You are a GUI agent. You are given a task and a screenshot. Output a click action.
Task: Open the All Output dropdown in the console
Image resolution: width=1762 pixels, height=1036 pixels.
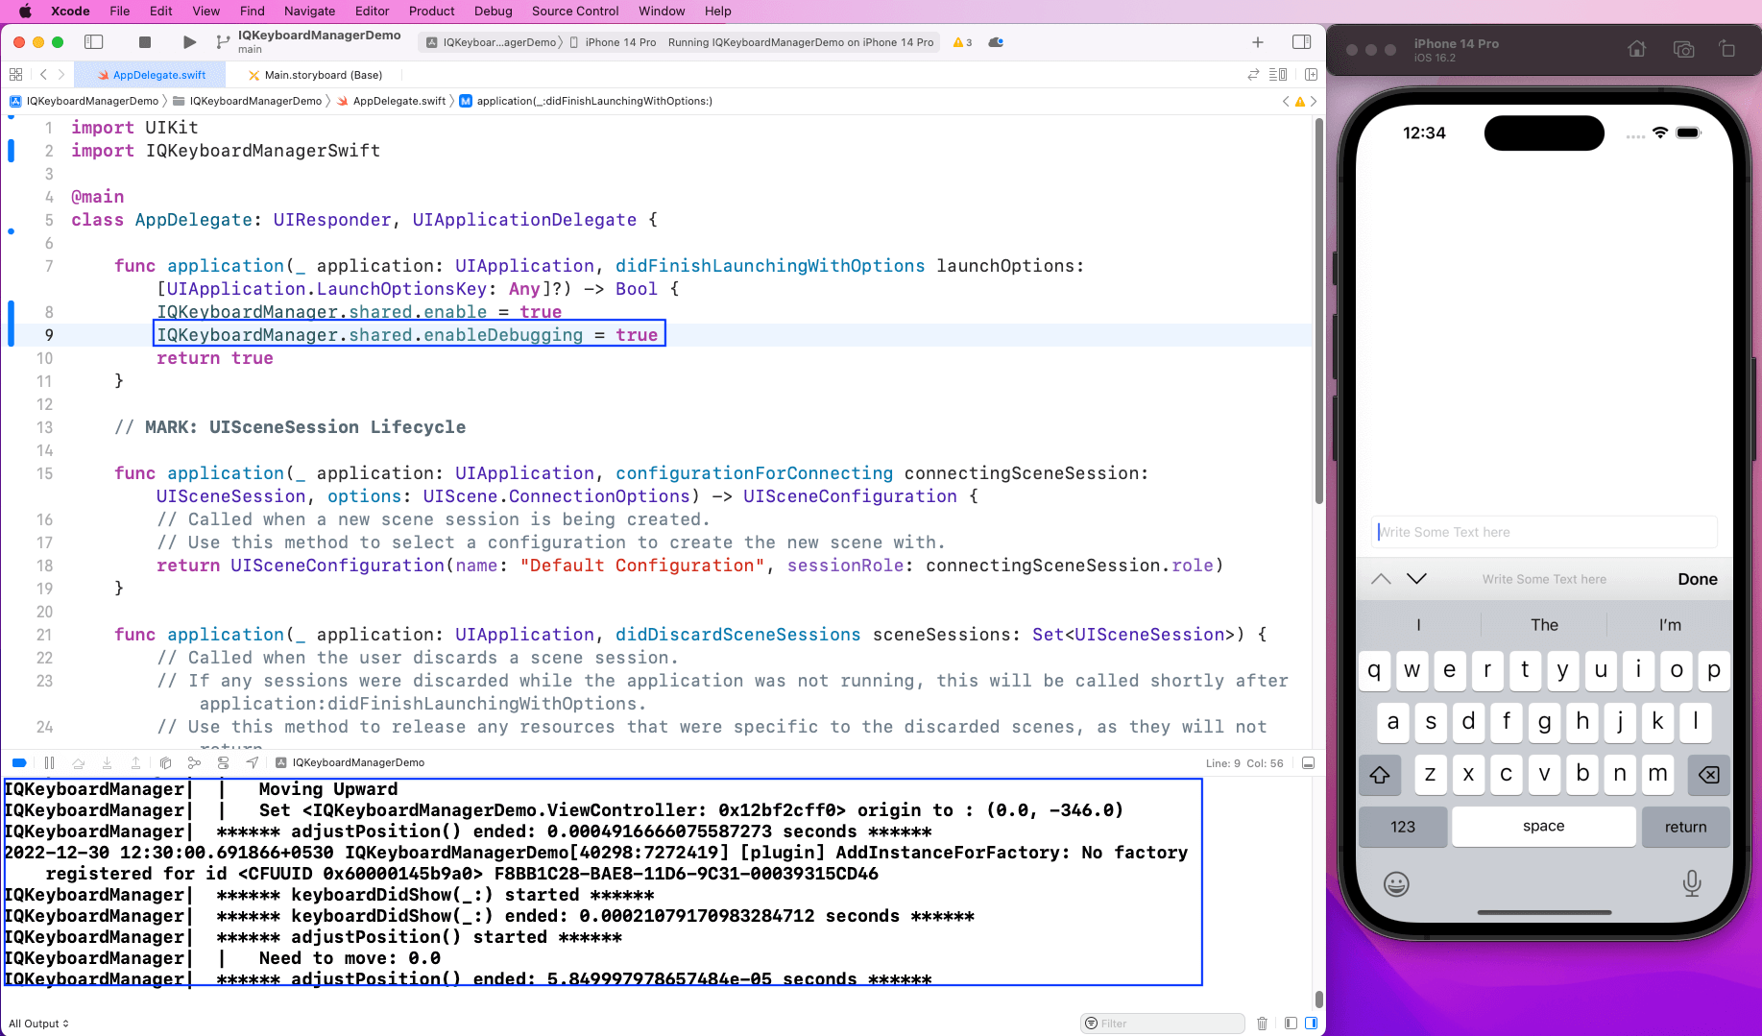[x=37, y=1023]
